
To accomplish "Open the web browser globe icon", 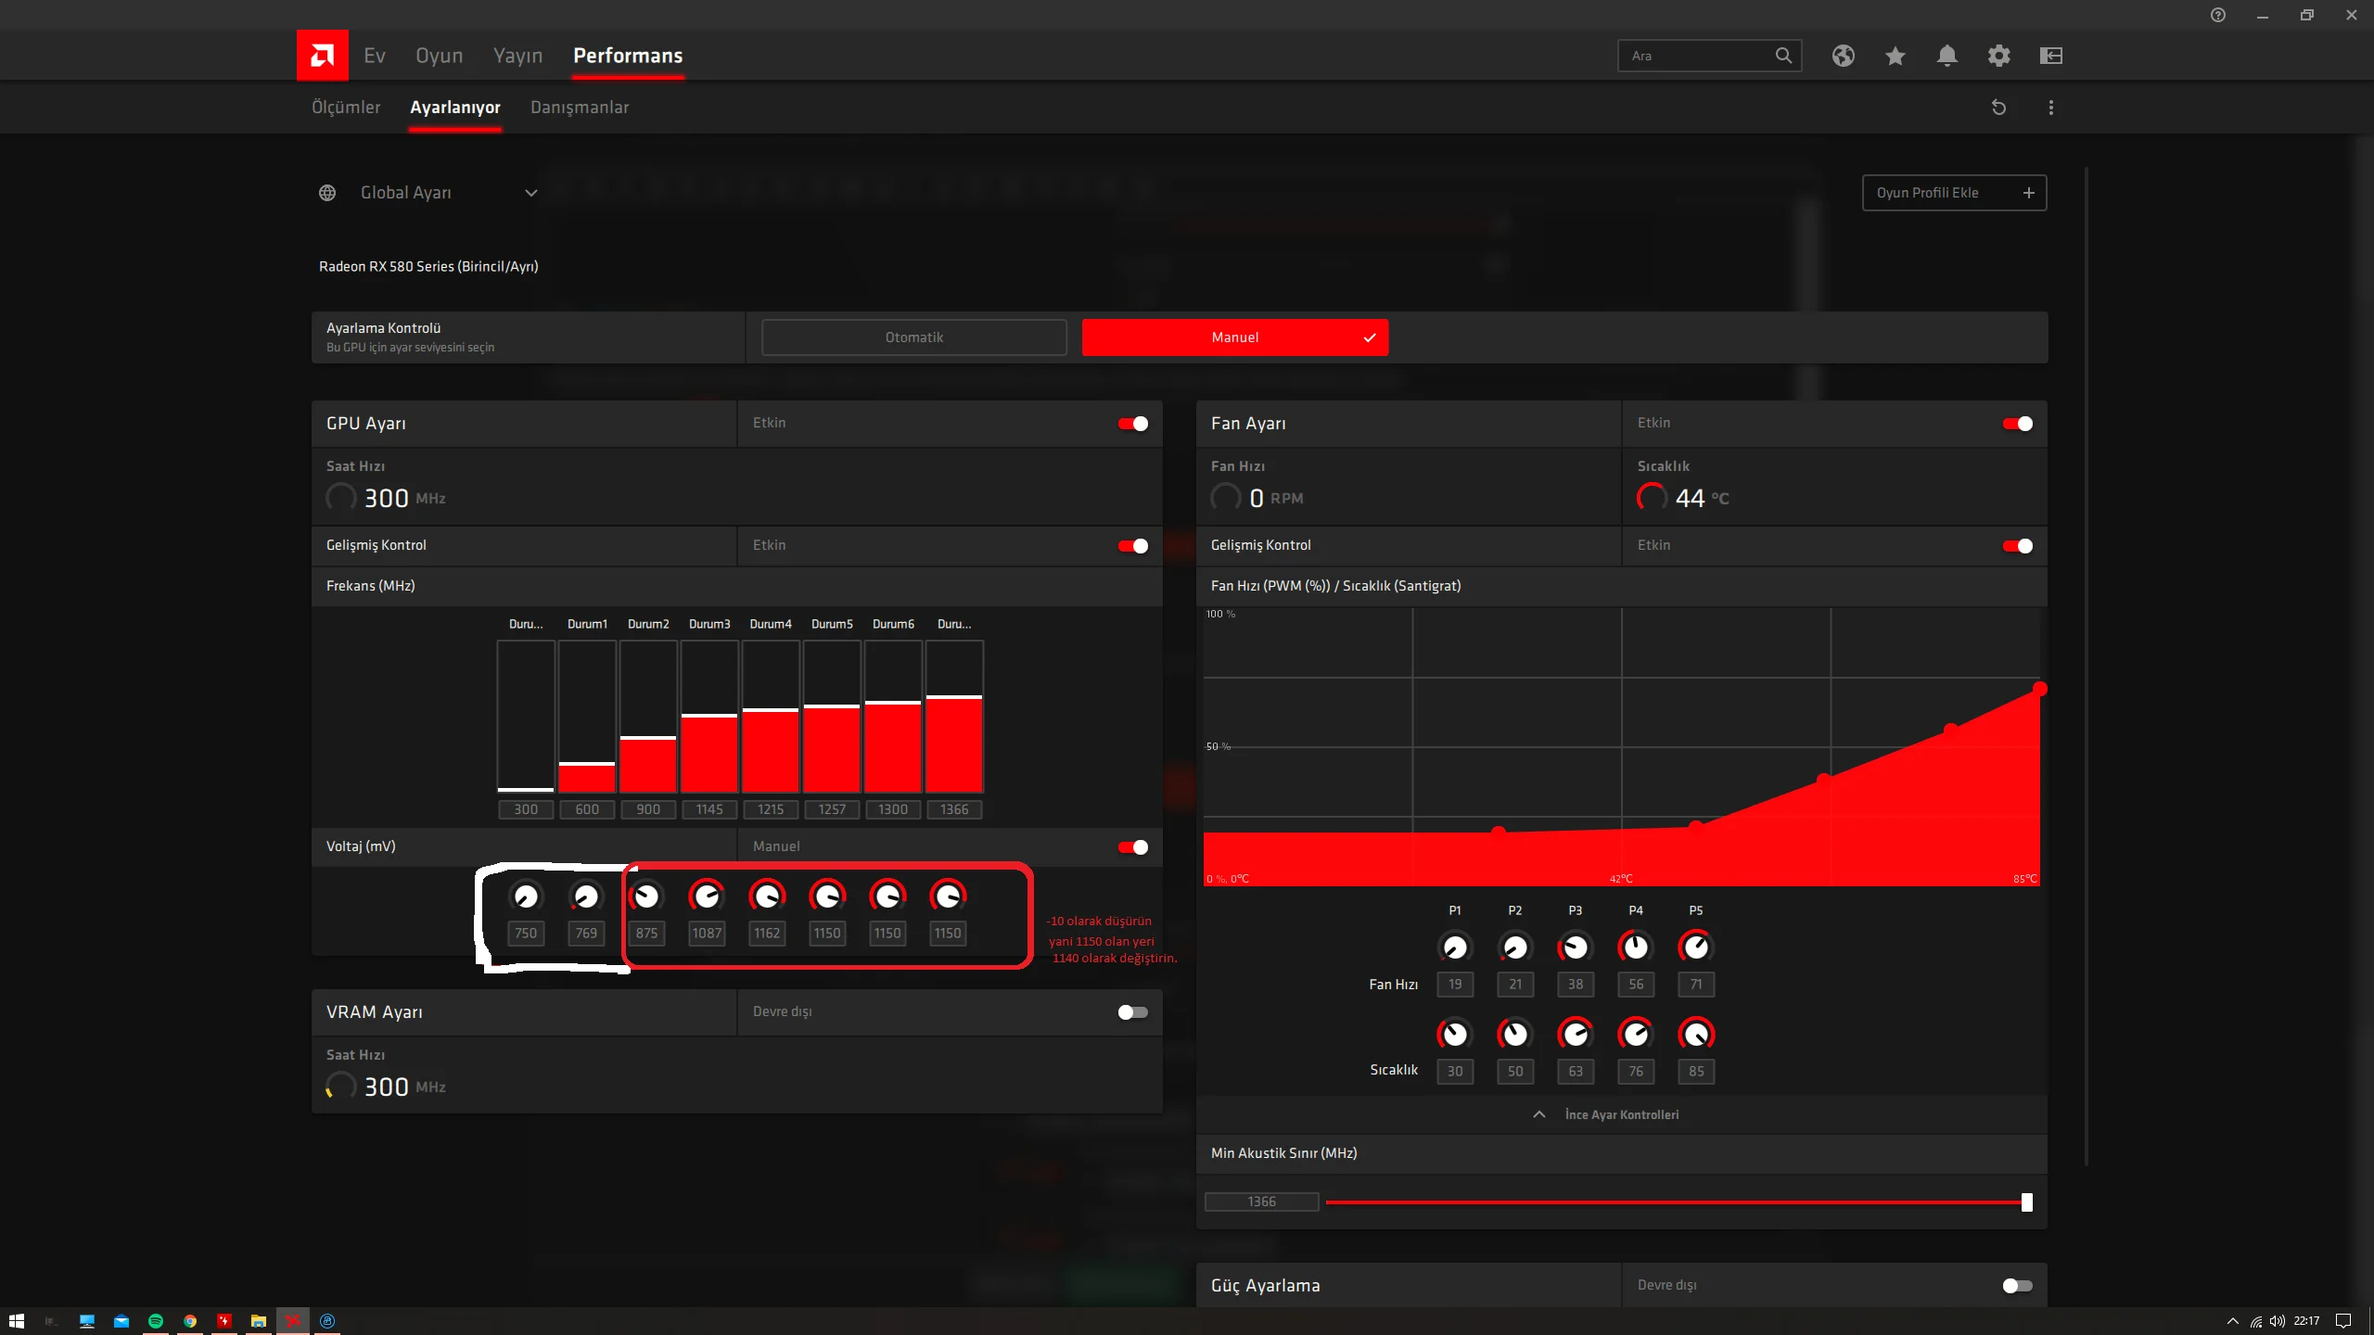I will click(x=1843, y=56).
